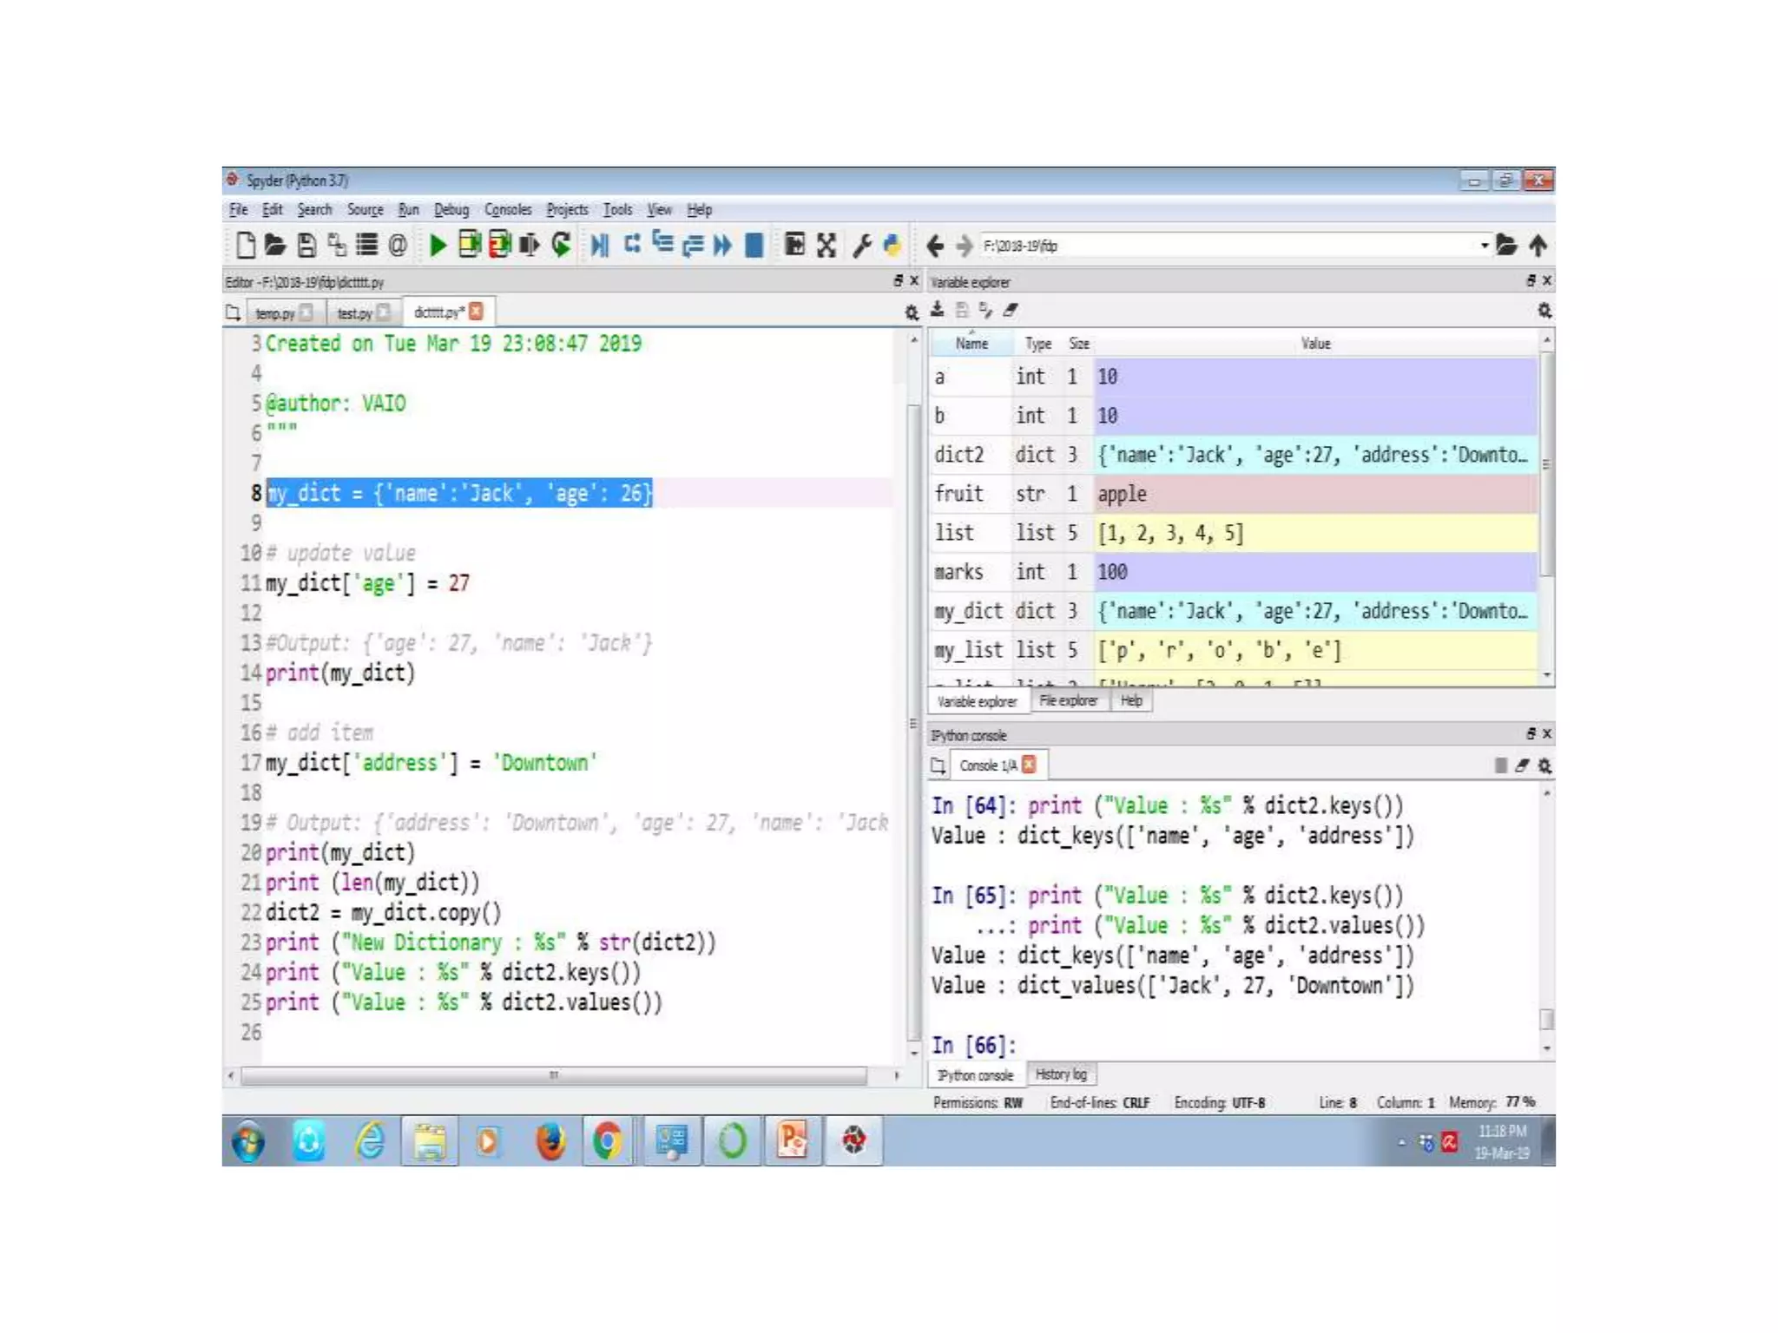
Task: Undock the Variable explorer pane
Action: (1531, 280)
